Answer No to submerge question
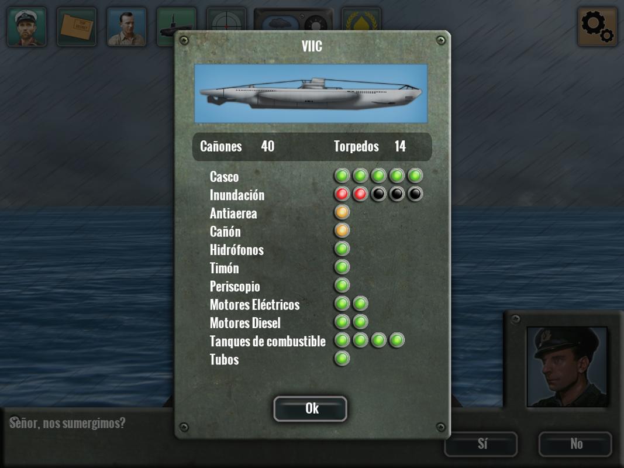This screenshot has height=468, width=624. [x=575, y=444]
